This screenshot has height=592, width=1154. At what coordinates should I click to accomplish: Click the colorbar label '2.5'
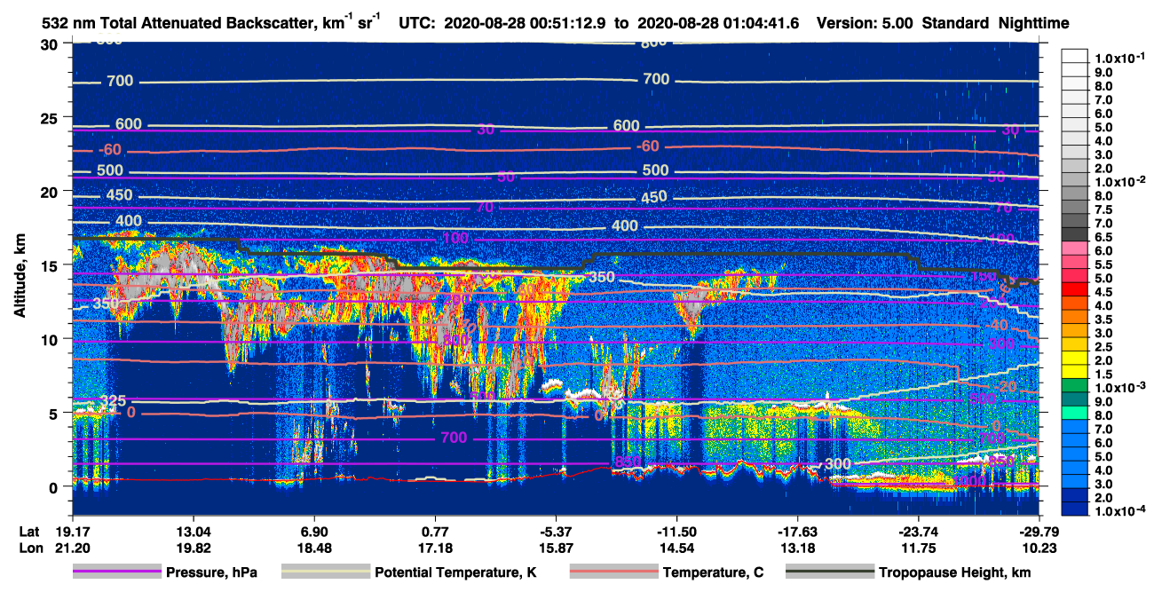(1102, 347)
